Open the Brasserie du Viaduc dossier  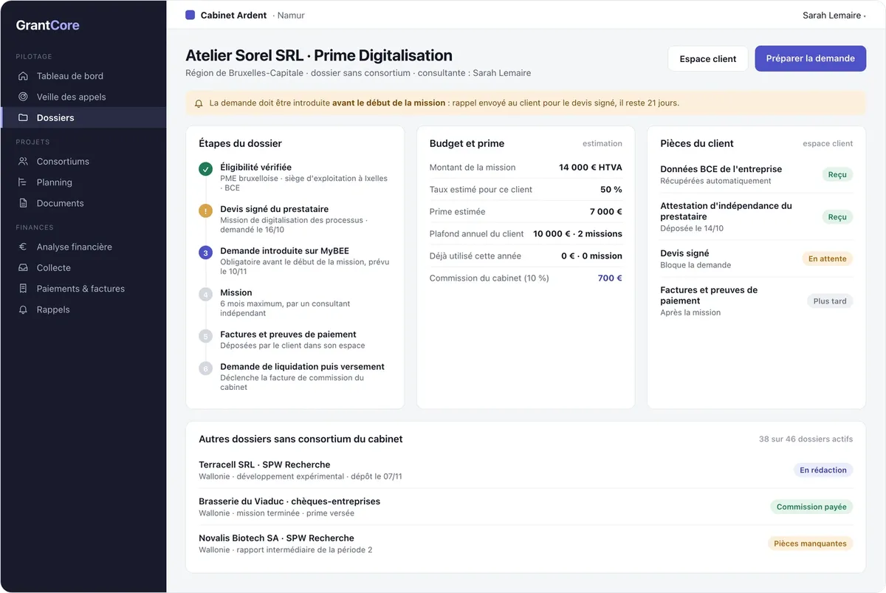[526, 507]
